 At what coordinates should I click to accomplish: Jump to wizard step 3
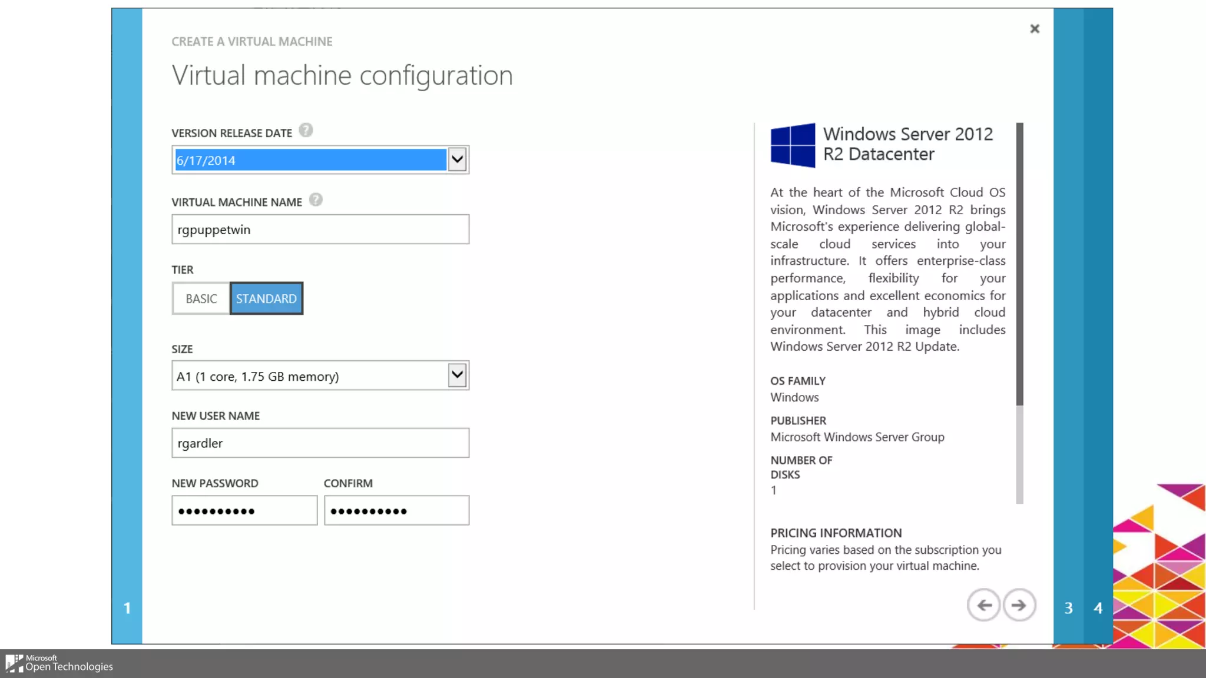tap(1068, 608)
